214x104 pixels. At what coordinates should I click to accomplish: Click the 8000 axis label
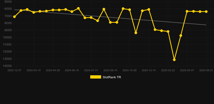coord(8,23)
